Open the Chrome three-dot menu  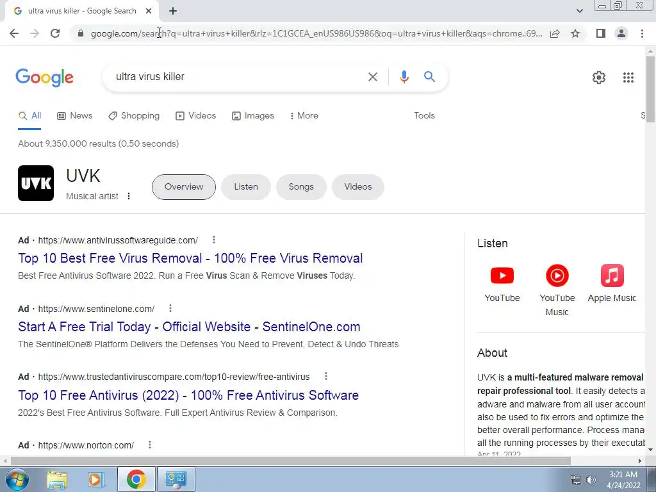642,33
